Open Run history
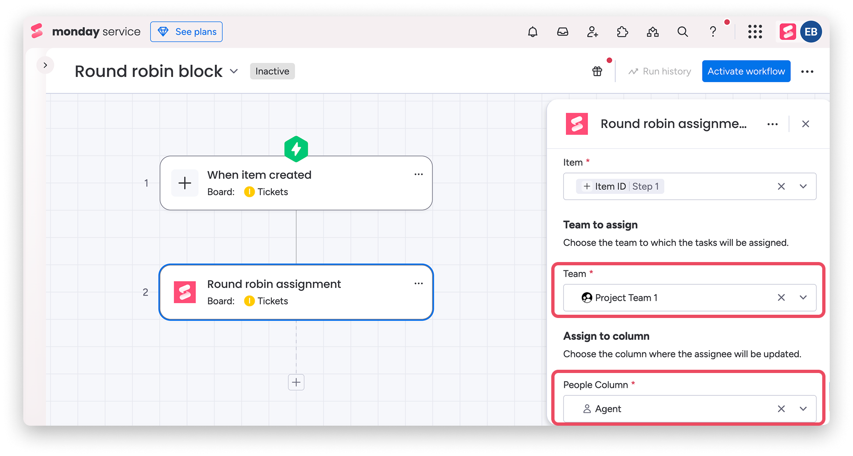853x456 pixels. [x=659, y=71]
